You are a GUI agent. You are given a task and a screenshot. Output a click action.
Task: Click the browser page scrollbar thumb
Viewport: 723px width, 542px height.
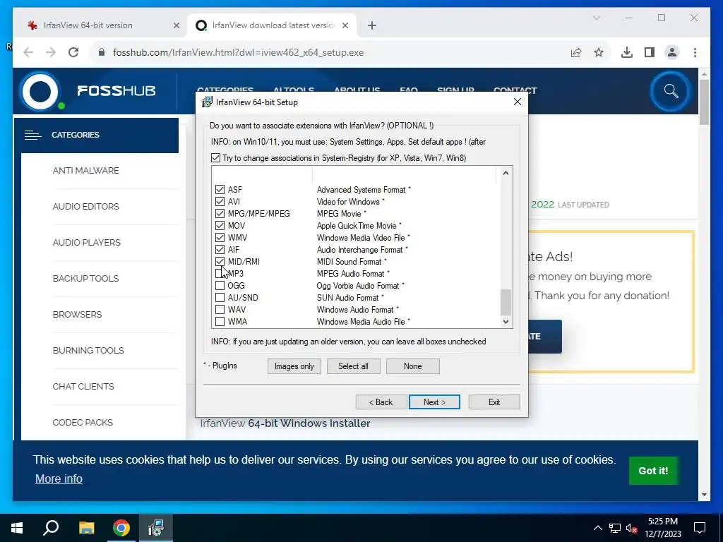(704, 102)
